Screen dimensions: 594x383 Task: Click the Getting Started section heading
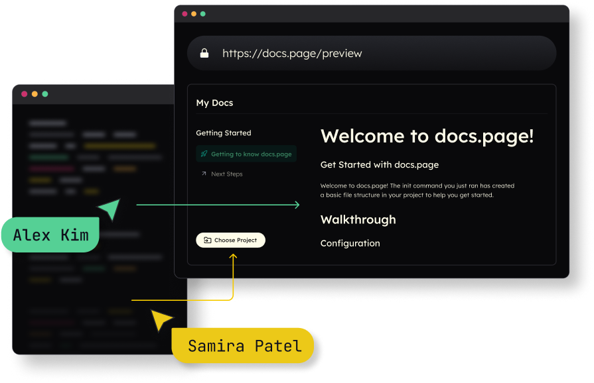click(223, 133)
